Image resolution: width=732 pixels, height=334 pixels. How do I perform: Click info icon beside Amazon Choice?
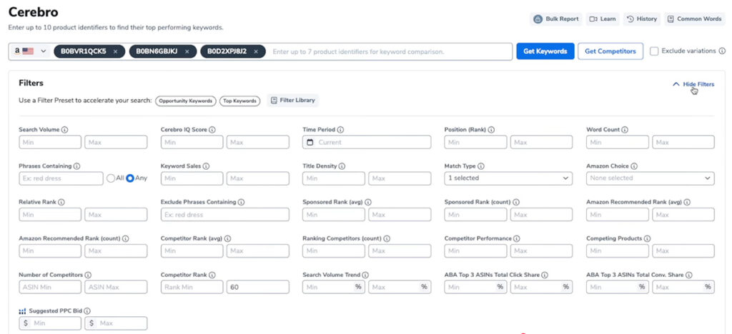[x=634, y=166]
